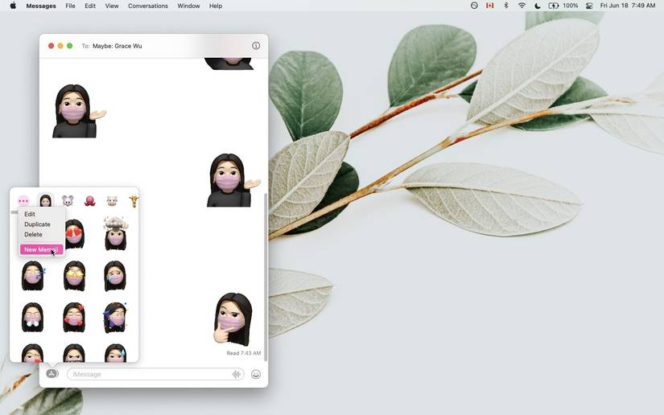
Task: Choose Delete in the Memoji context menu
Action: click(x=33, y=234)
